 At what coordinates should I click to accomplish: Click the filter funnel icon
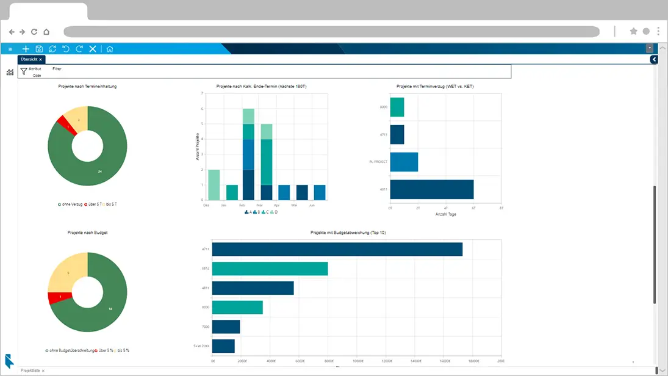click(24, 71)
